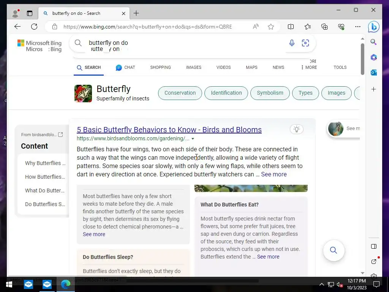
Task: Toggle the sidebar panel icon
Action: click(x=374, y=246)
